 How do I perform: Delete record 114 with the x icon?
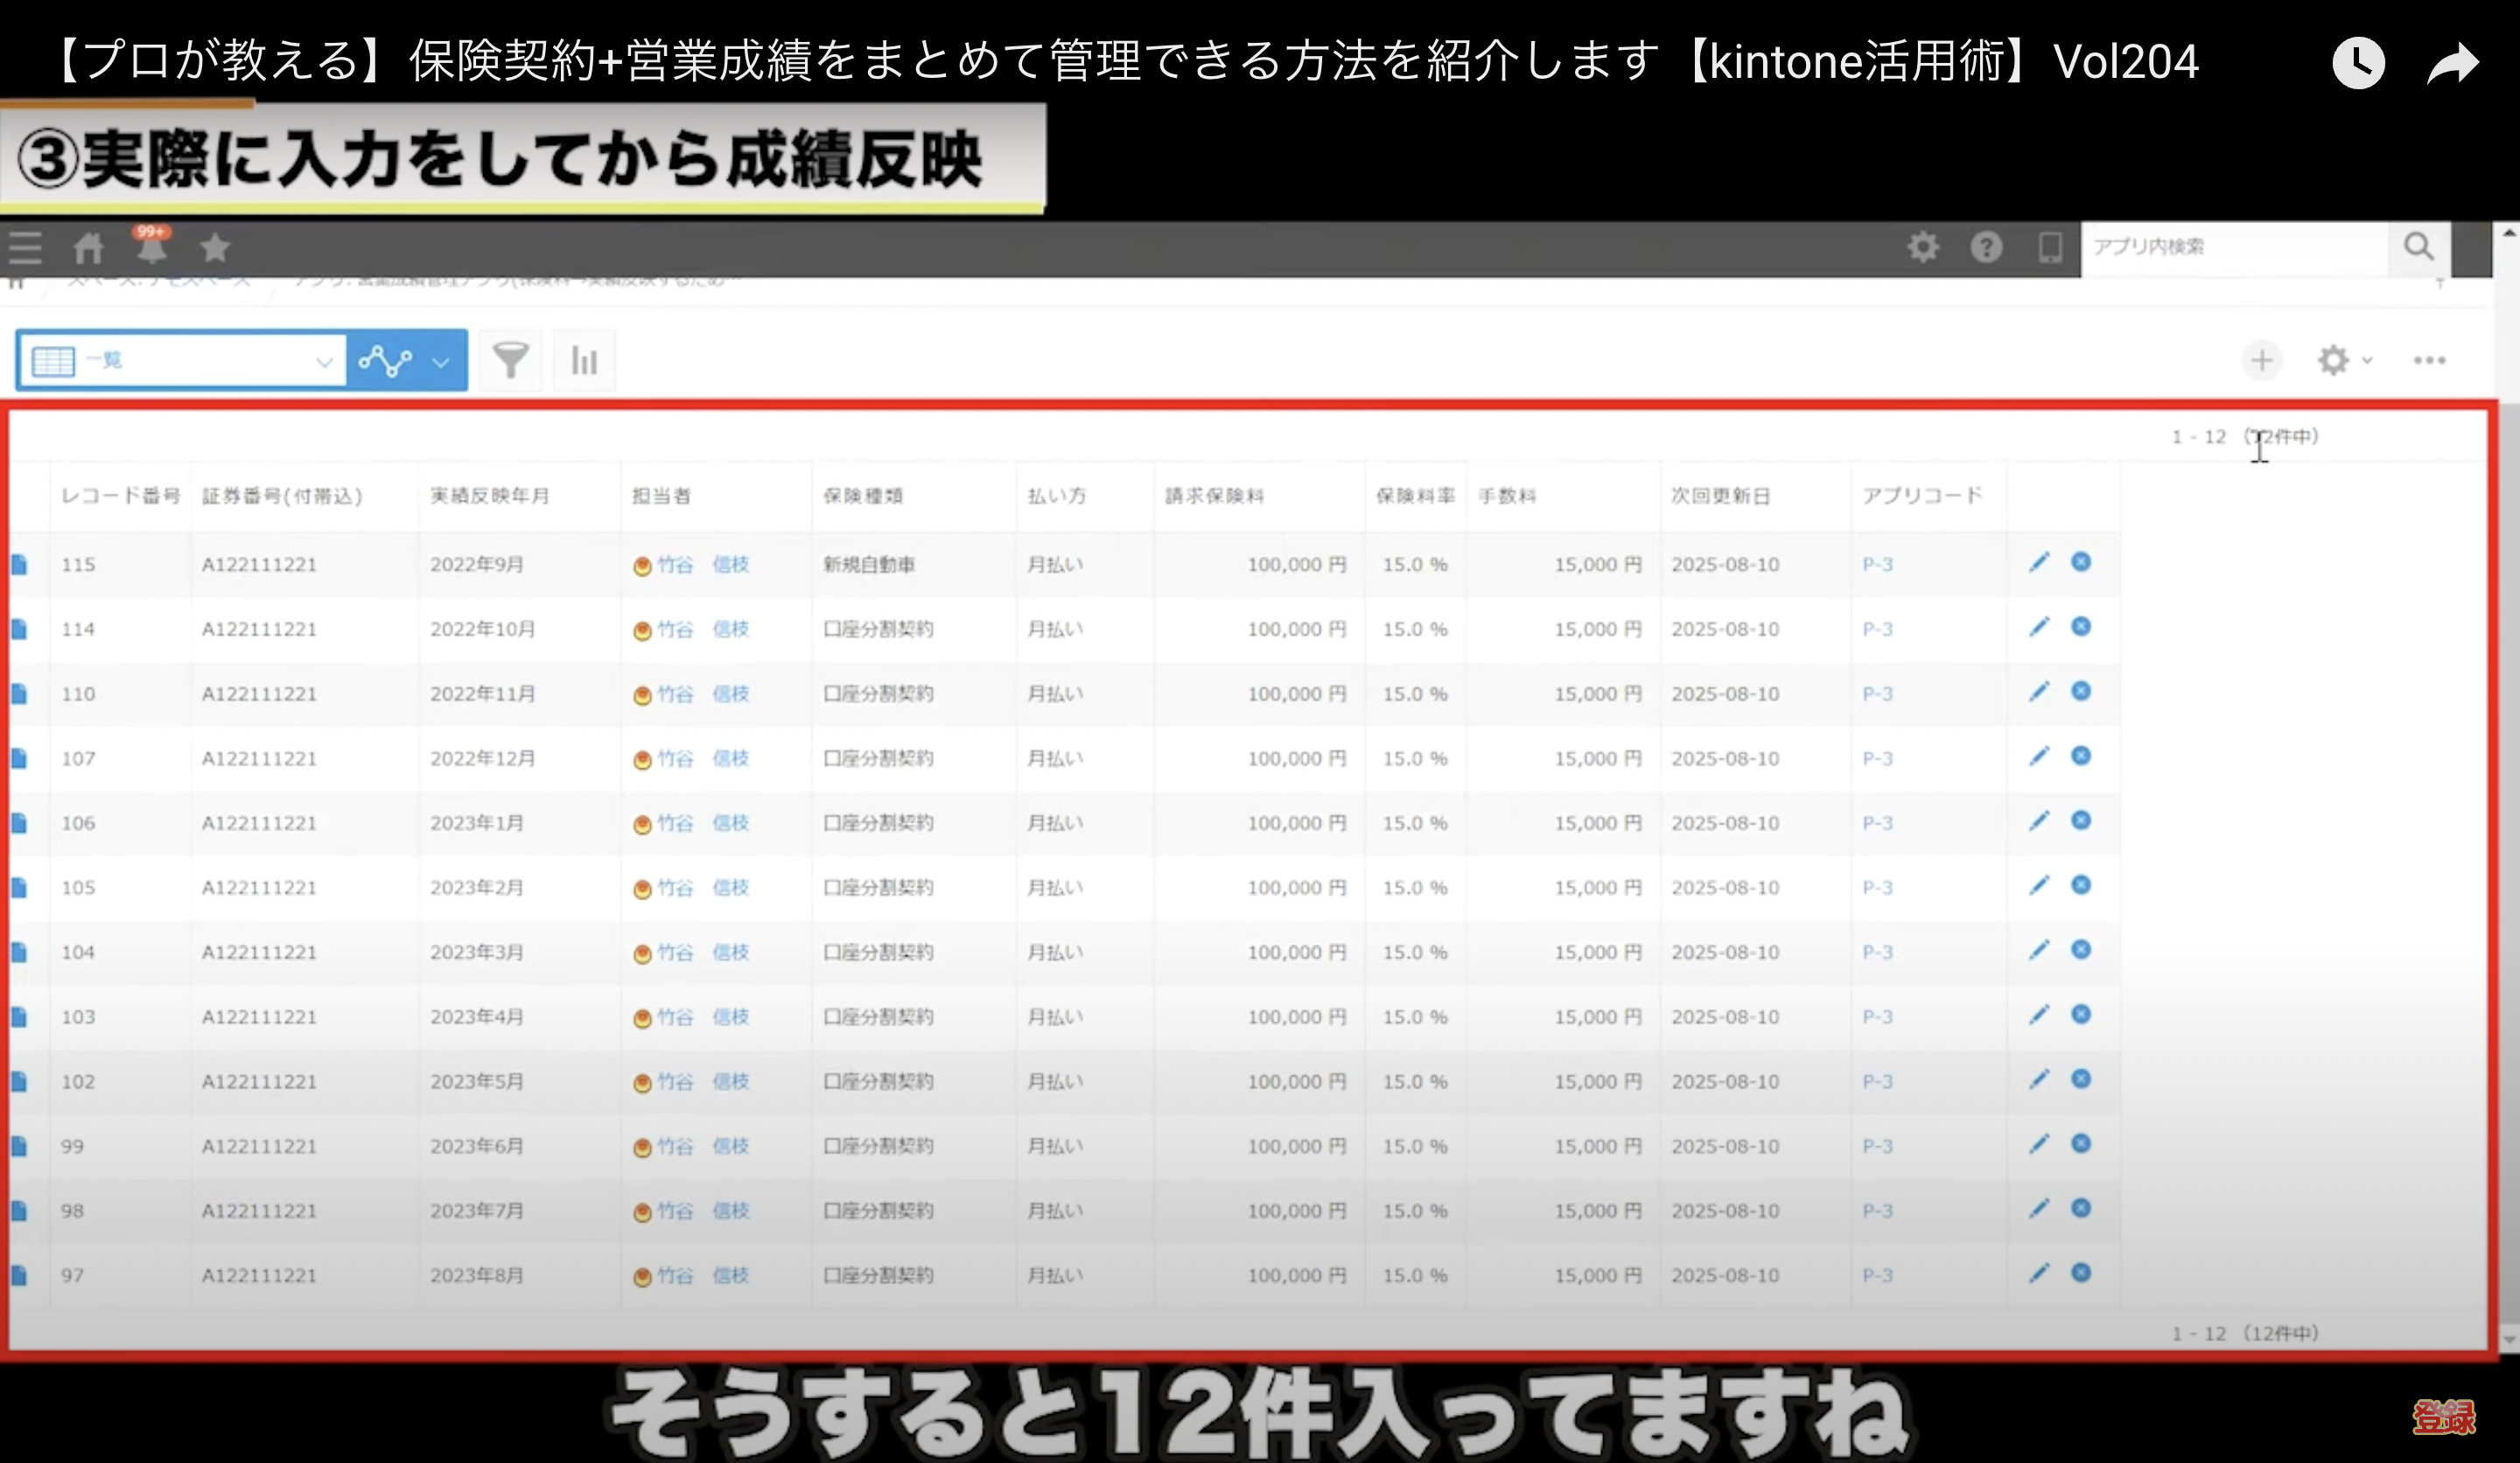(x=2080, y=627)
